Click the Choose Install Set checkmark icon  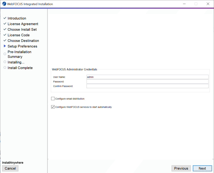(x=5, y=29)
